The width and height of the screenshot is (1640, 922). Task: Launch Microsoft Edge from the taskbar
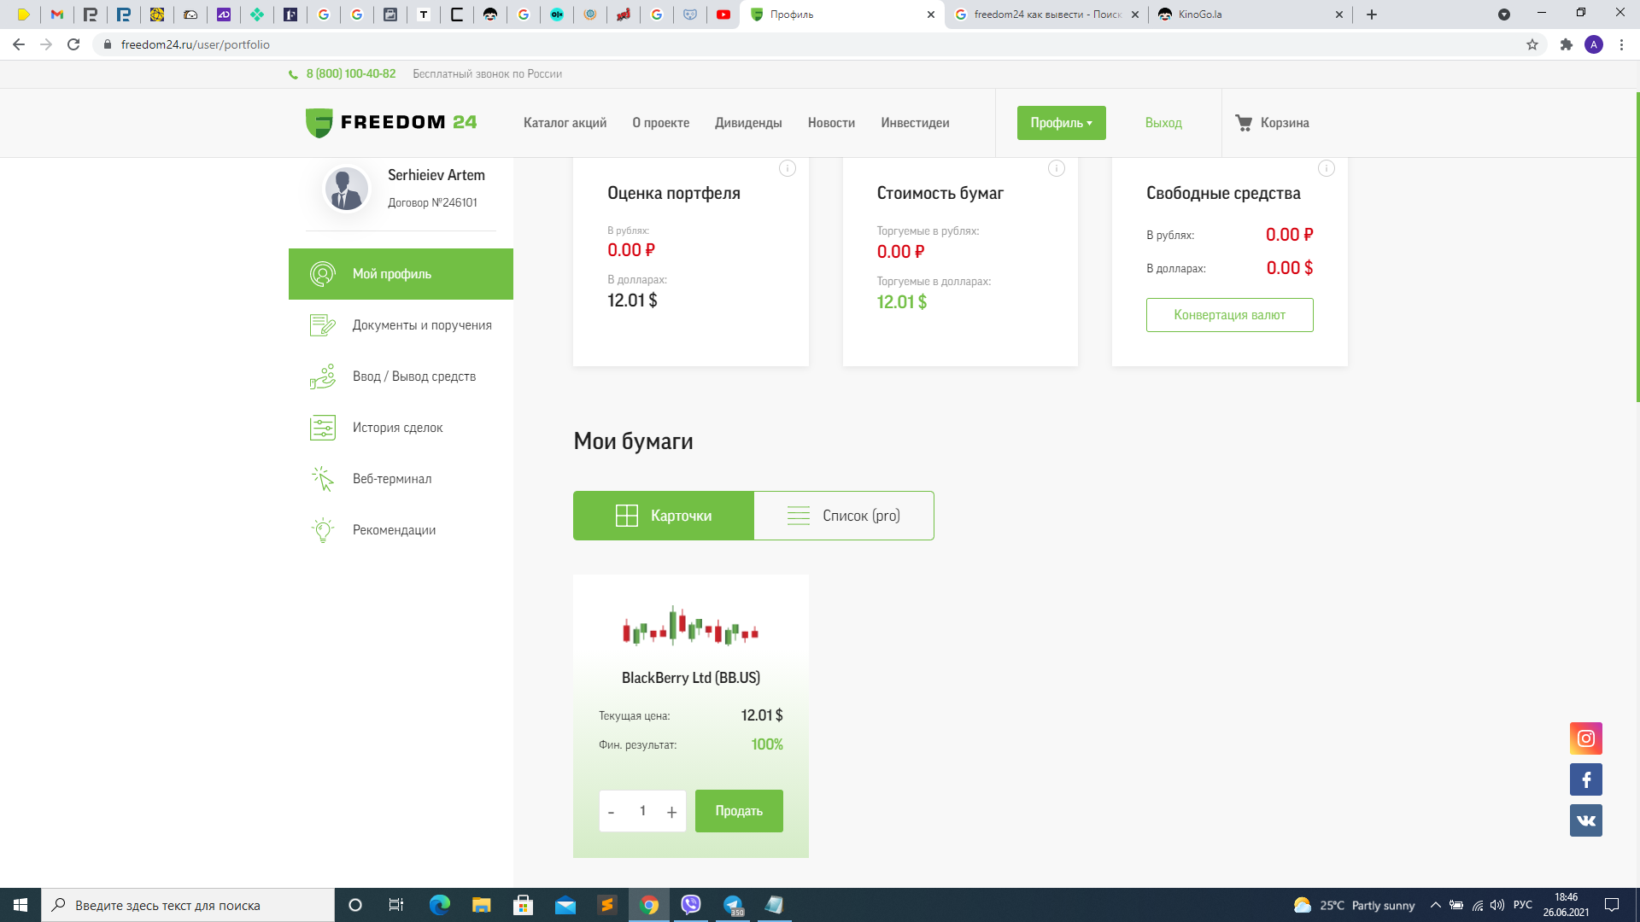pos(440,905)
